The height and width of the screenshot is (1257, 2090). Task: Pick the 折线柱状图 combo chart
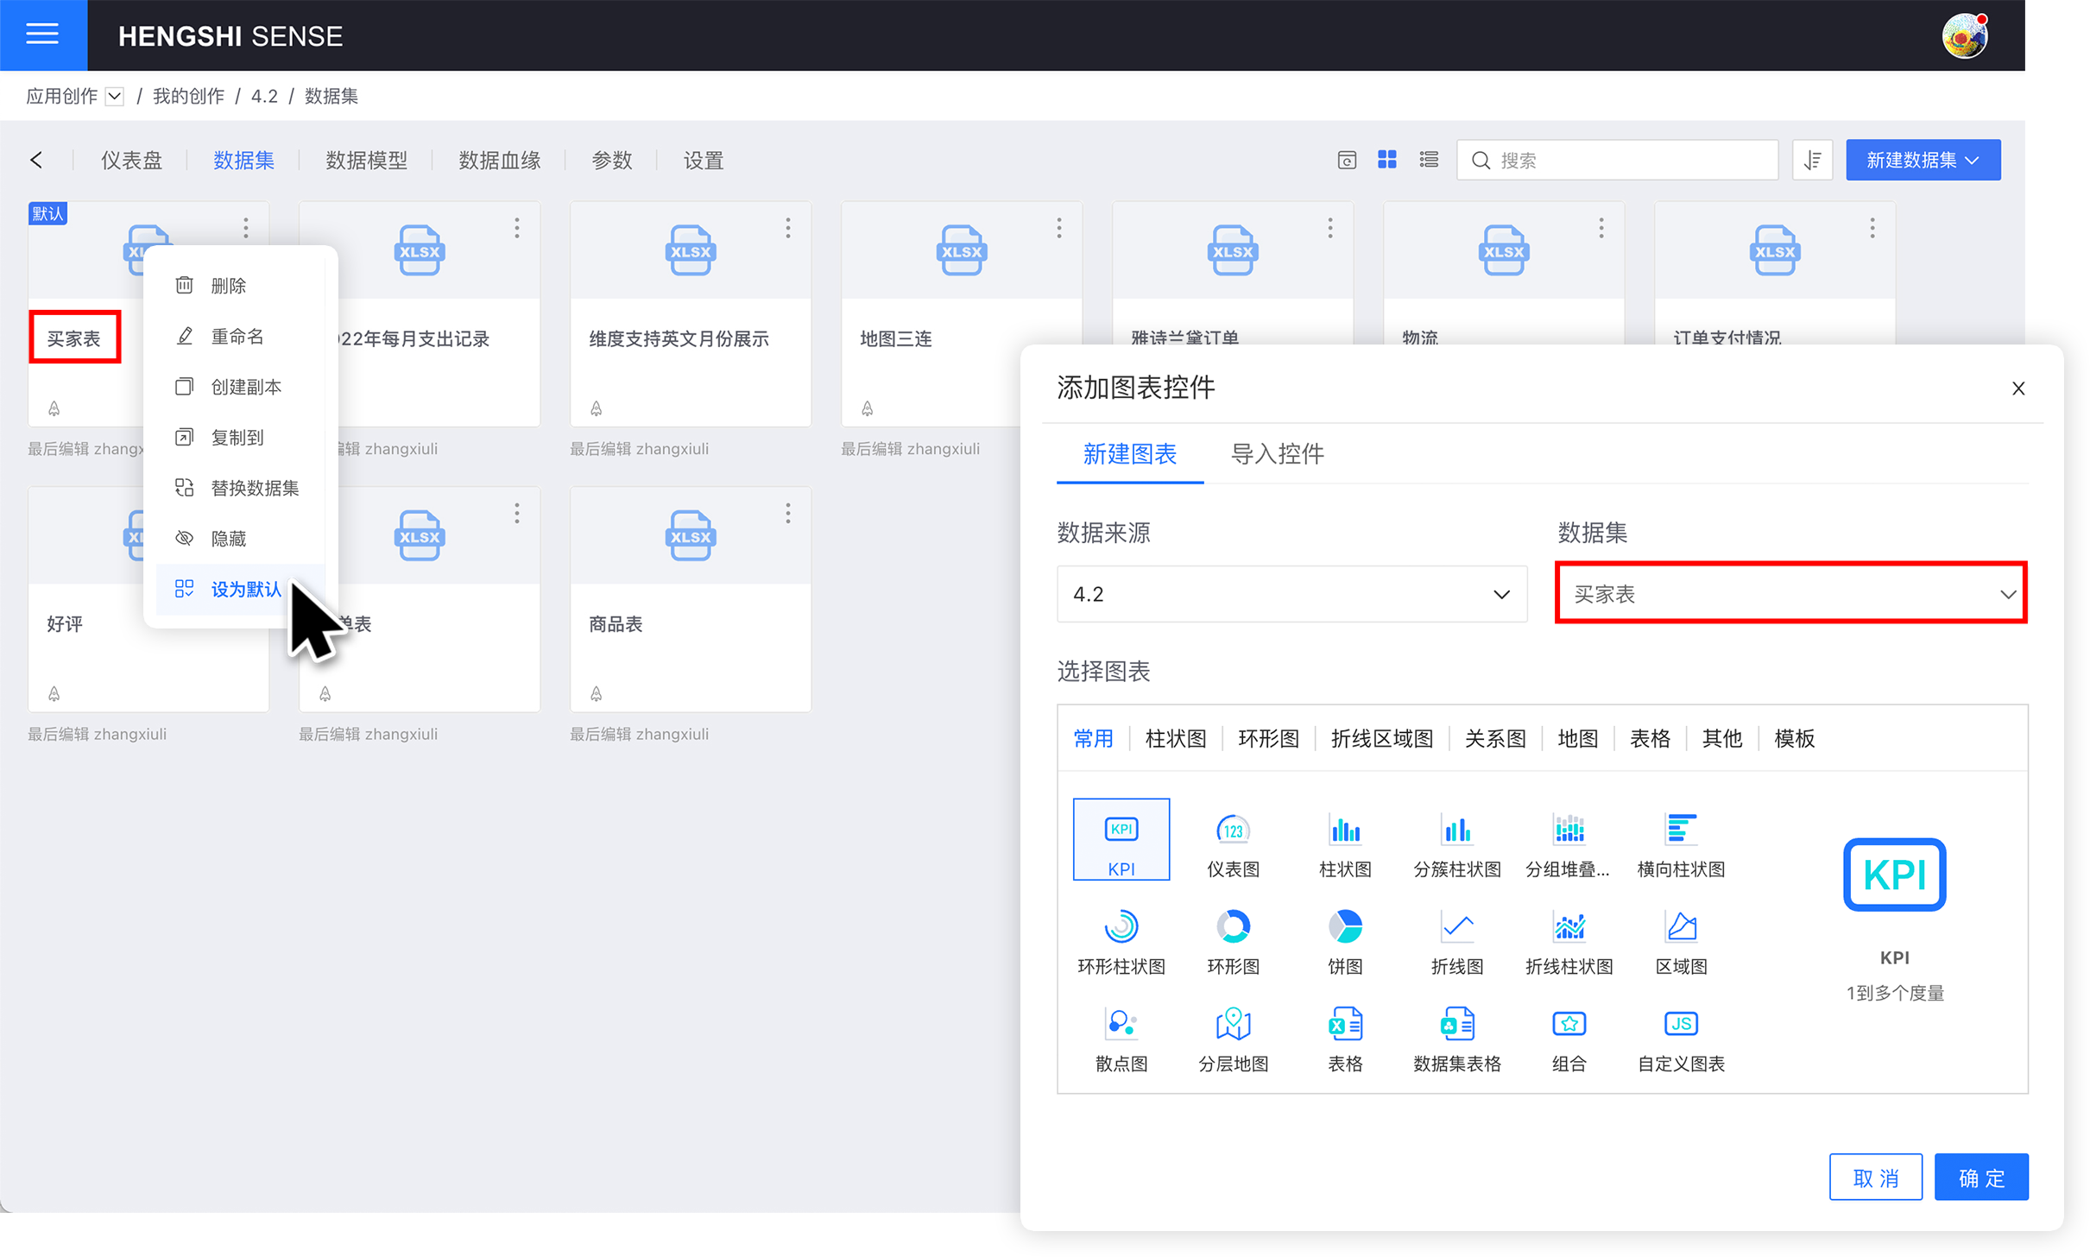pyautogui.click(x=1568, y=942)
